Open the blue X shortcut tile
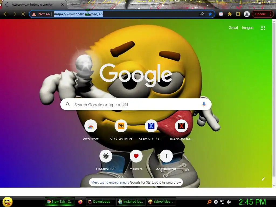The height and width of the screenshot is (207, 276). point(151,130)
